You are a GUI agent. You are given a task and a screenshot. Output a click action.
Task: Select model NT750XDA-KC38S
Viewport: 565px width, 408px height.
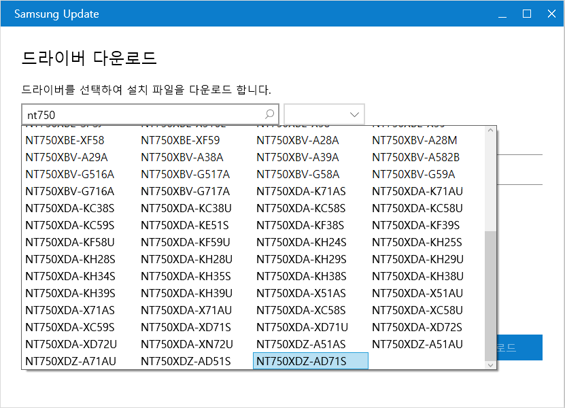pyautogui.click(x=70, y=208)
